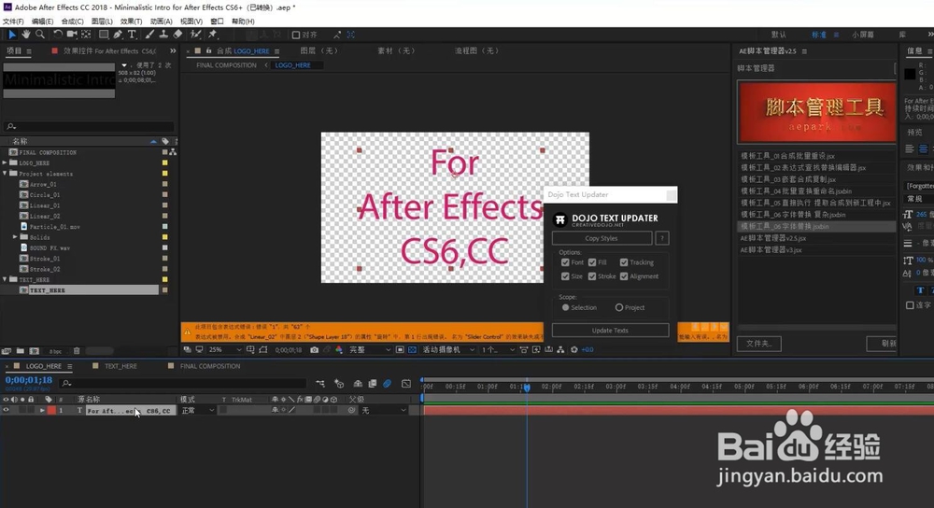Expand the Solids folder
This screenshot has width=934, height=508.
16,237
